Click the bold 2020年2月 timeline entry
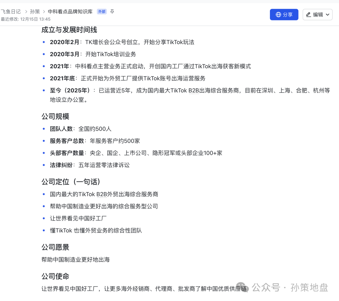 click(x=65, y=42)
